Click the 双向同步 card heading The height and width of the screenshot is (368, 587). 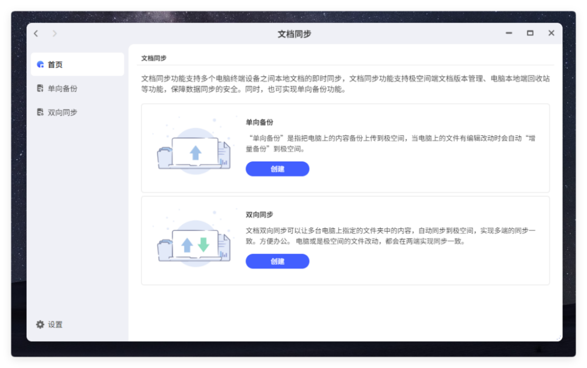click(260, 215)
